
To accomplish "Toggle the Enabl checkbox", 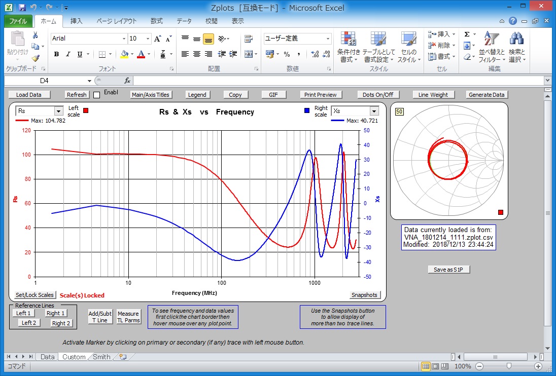I will 96,95.
